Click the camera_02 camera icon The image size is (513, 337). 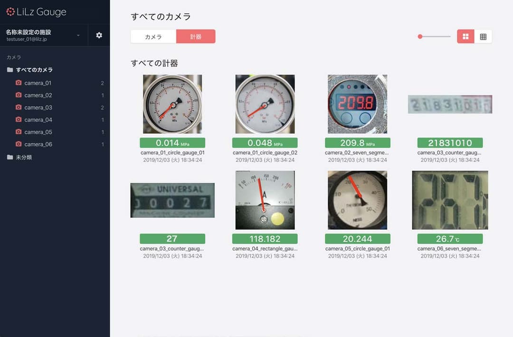[x=19, y=95]
